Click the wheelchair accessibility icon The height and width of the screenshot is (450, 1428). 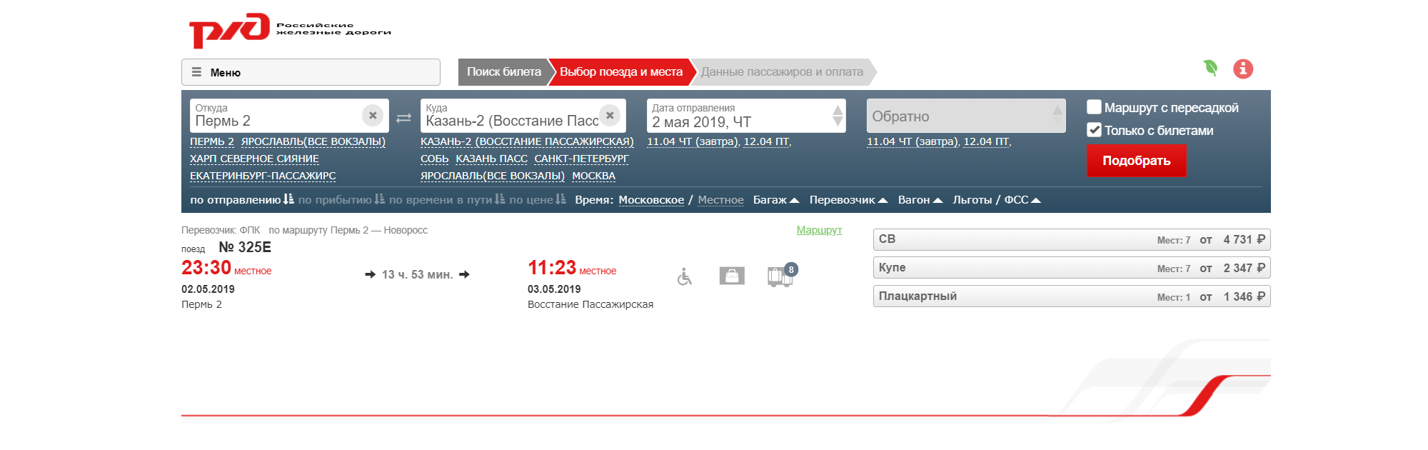click(x=684, y=276)
